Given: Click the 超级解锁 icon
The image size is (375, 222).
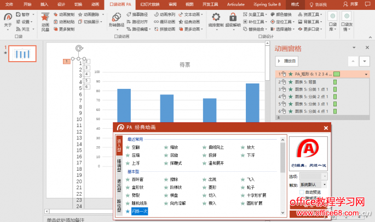Looking at the screenshot, I should click(x=233, y=20).
